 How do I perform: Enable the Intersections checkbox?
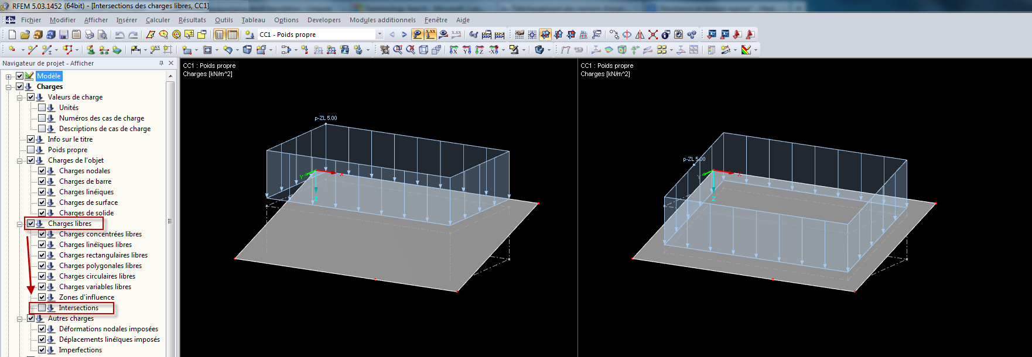click(42, 308)
